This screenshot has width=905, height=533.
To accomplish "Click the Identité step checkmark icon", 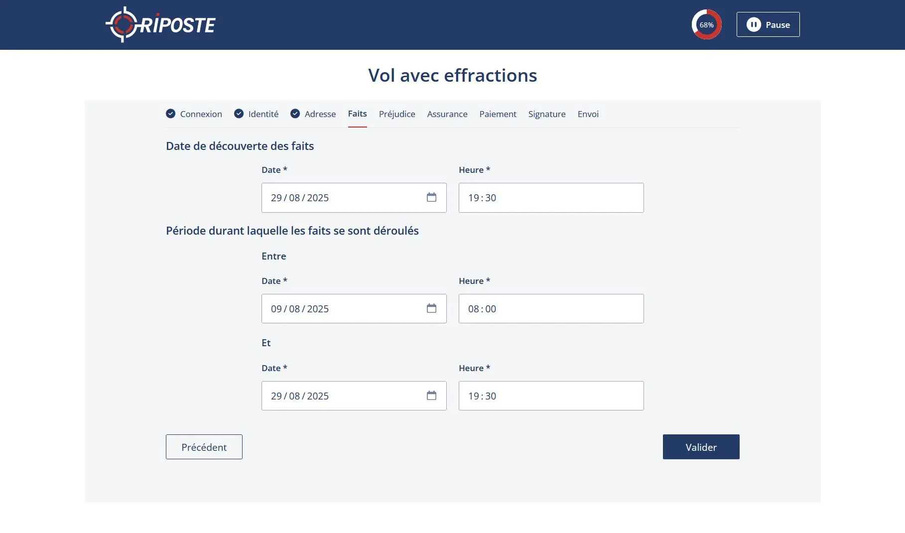I will 239,114.
